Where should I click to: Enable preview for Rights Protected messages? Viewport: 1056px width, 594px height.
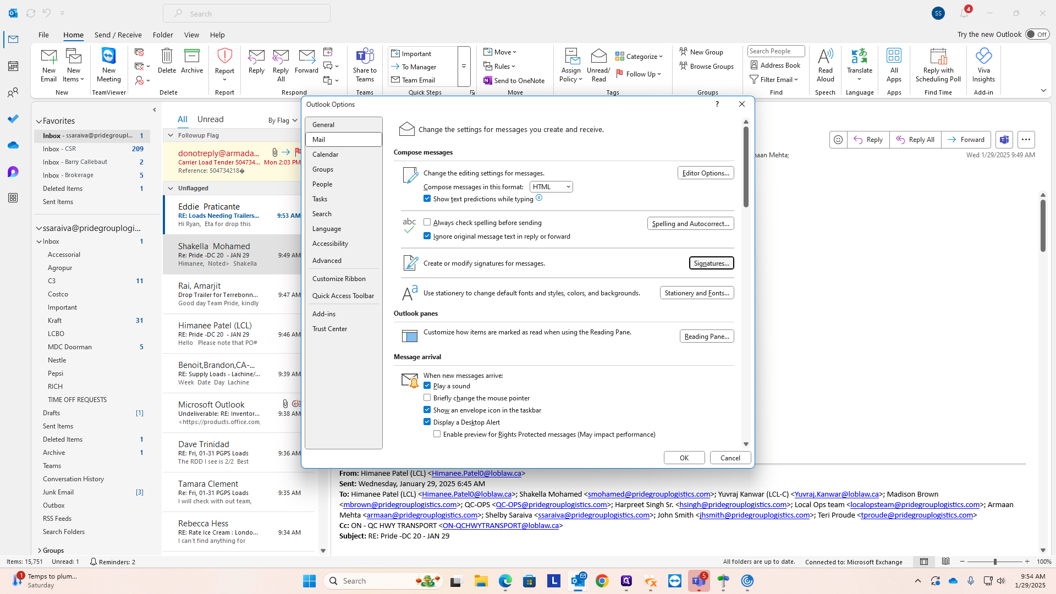[x=437, y=434]
